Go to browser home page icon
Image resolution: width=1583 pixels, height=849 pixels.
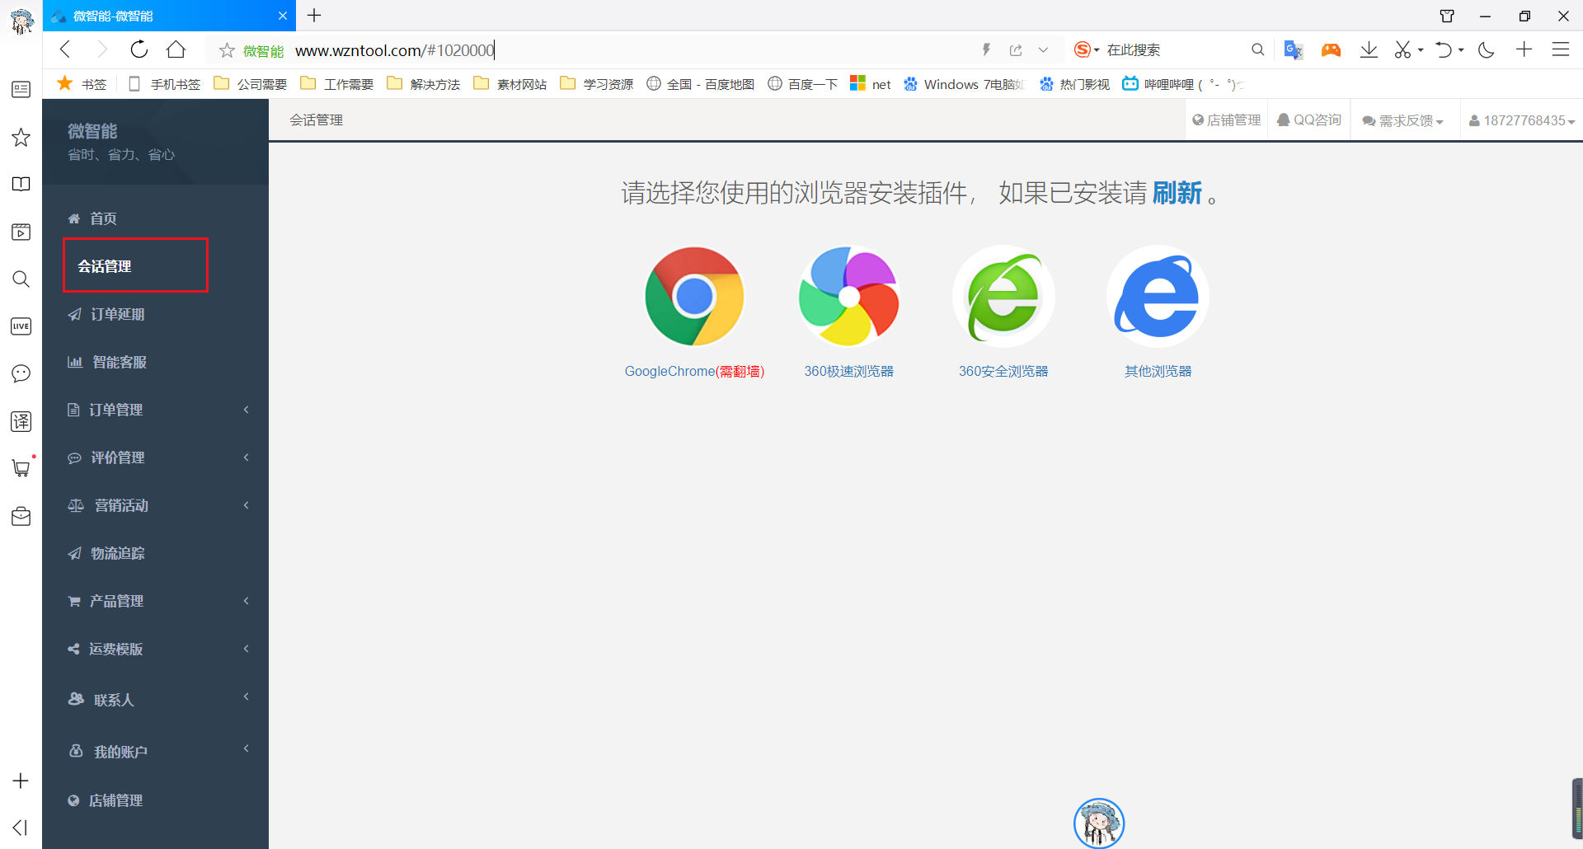(x=176, y=49)
